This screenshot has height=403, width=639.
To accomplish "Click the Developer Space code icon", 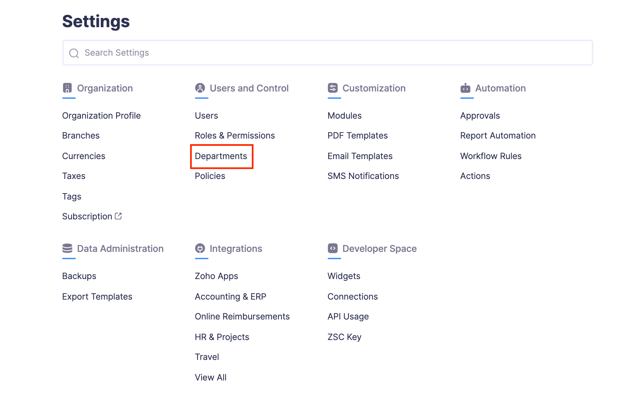I will 333,249.
